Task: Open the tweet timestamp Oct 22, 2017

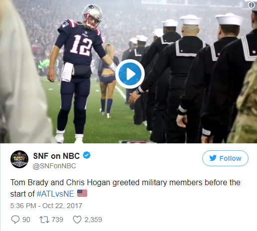Action: coord(46,206)
